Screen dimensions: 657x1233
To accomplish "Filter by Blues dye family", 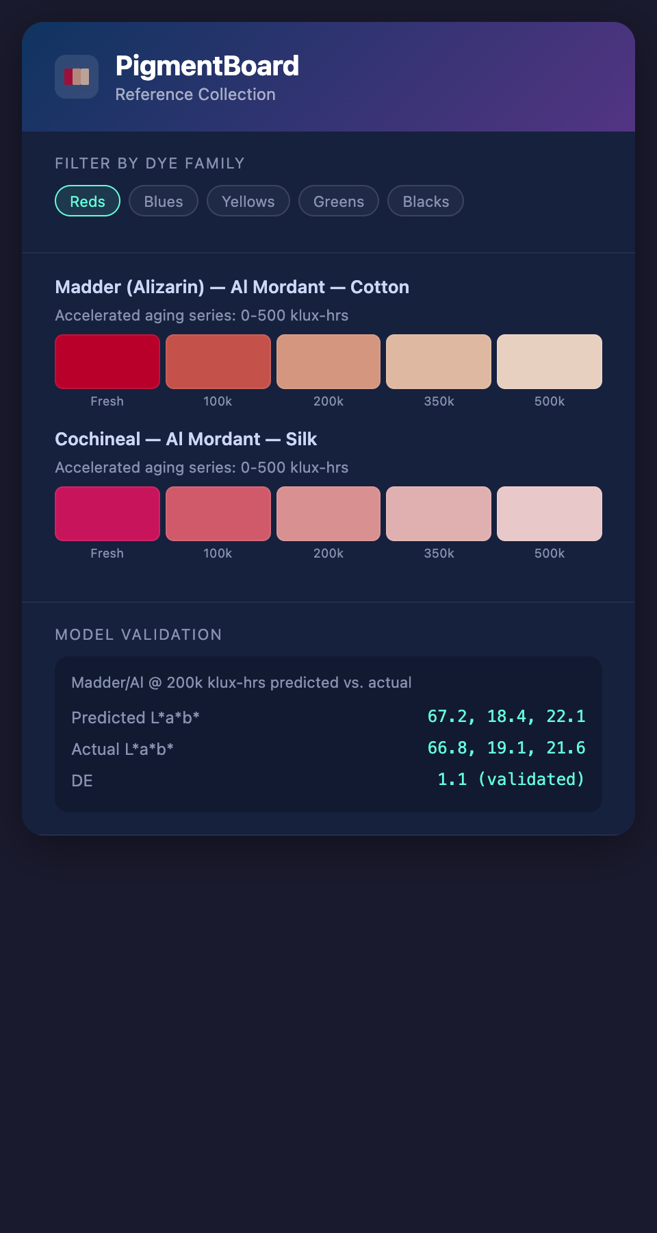I will click(x=164, y=201).
